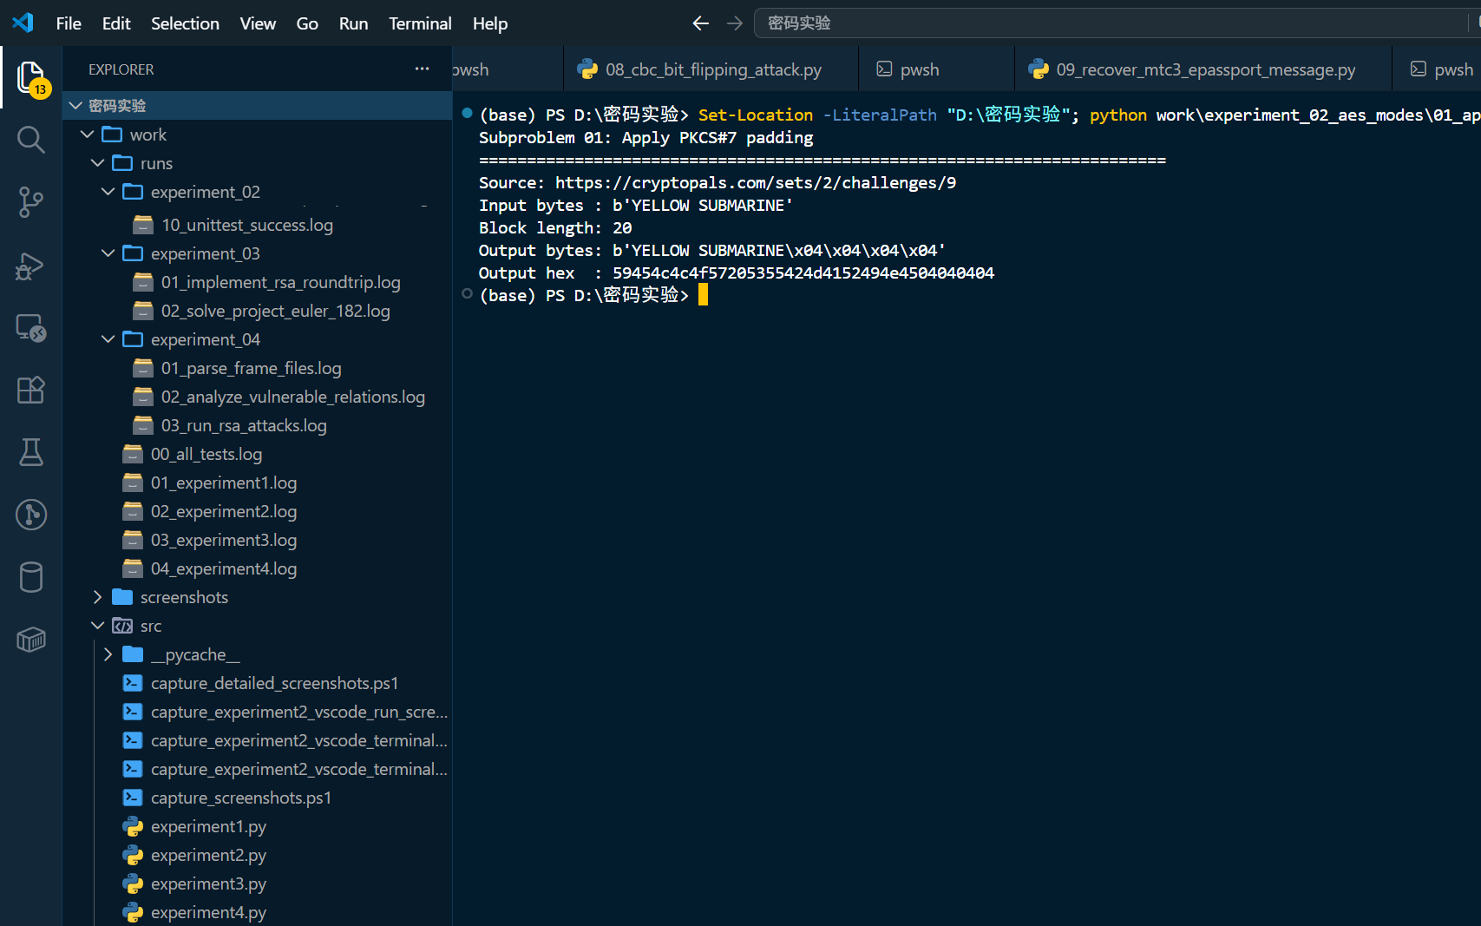Viewport: 1481px width, 926px height.
Task: Open the Selection menu
Action: click(x=185, y=23)
